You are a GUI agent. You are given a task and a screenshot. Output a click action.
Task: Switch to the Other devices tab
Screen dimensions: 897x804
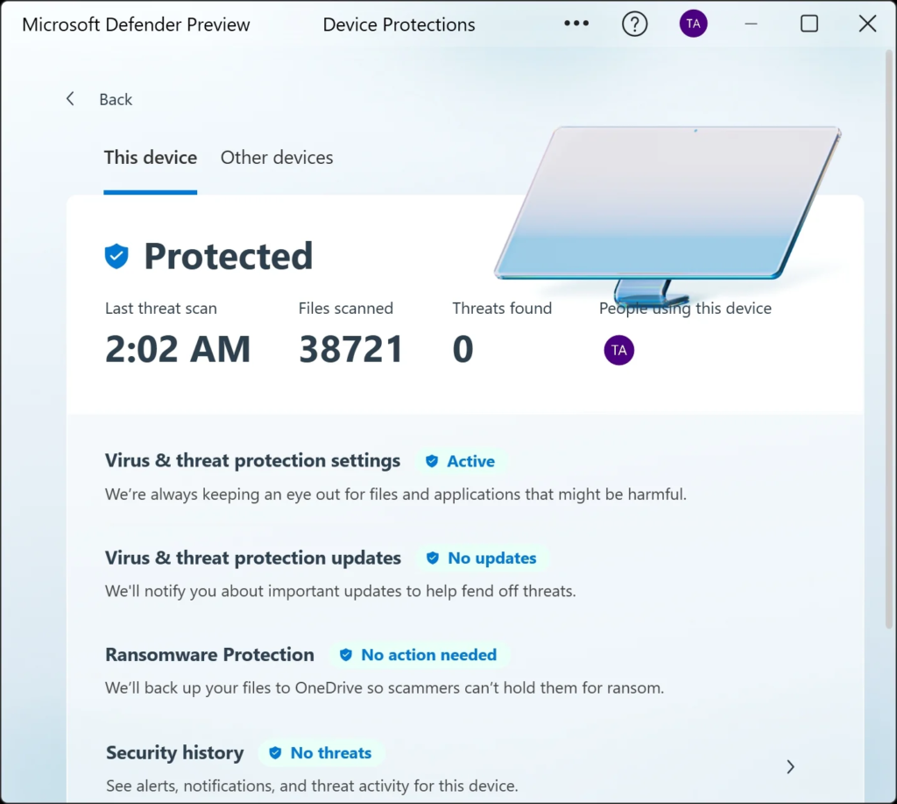point(277,158)
